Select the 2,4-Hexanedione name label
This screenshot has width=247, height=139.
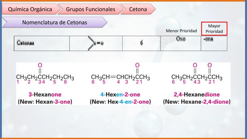[x=197, y=95]
